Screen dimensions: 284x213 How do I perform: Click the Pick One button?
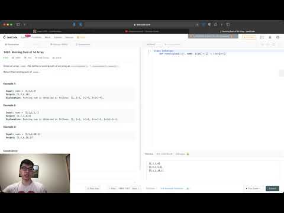93,188
